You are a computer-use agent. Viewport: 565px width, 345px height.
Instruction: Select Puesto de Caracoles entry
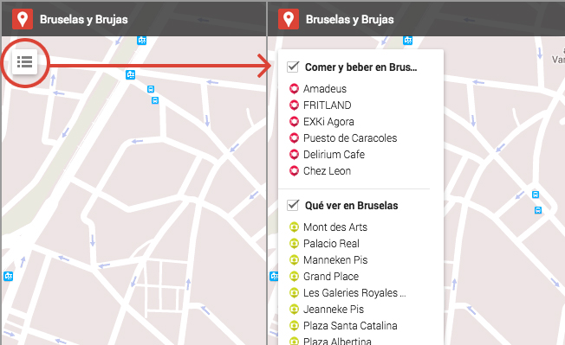pos(350,138)
